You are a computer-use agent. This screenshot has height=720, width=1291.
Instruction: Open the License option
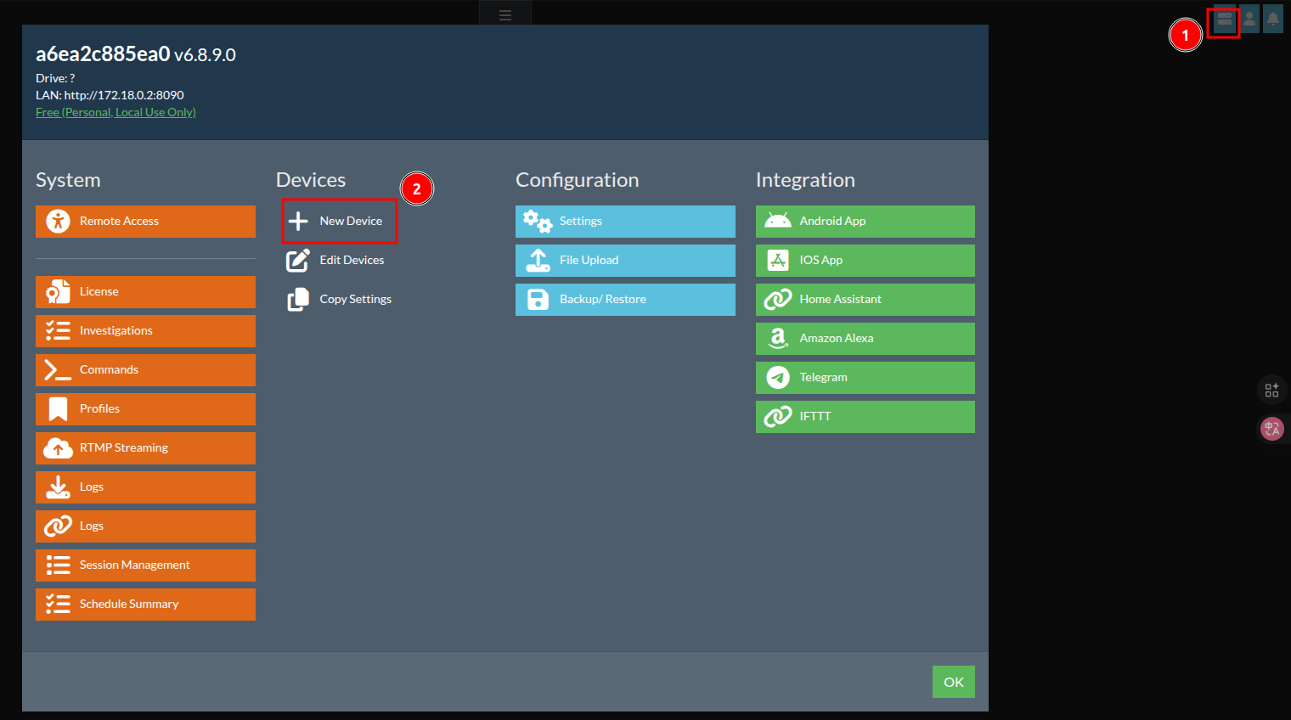click(x=145, y=292)
